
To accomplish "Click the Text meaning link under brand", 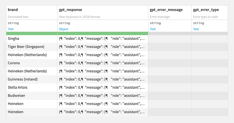I will 11,29.
